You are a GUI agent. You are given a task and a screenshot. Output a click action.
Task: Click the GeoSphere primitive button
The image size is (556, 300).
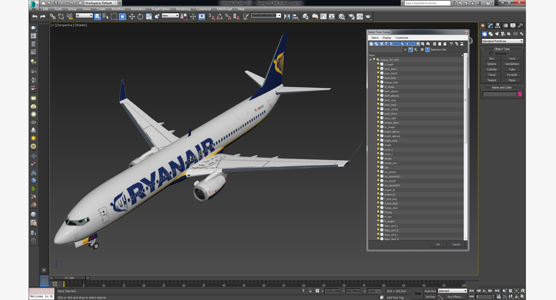click(512, 64)
